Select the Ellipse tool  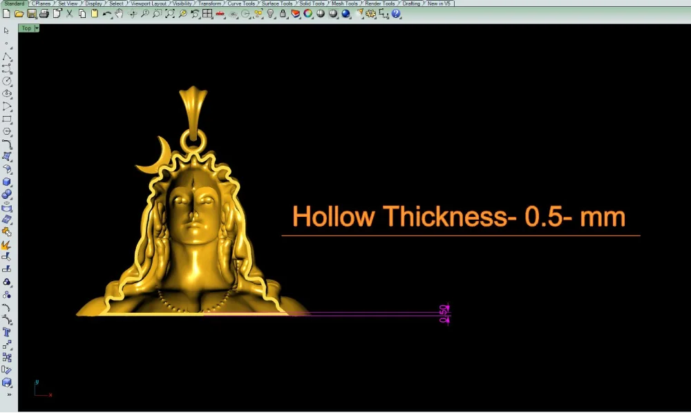pyautogui.click(x=7, y=94)
